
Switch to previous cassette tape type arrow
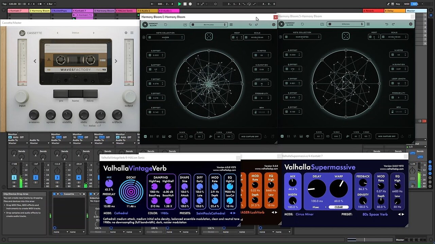pos(35,61)
